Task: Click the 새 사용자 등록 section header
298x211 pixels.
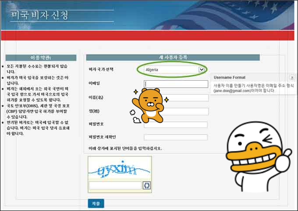Action: pos(173,57)
